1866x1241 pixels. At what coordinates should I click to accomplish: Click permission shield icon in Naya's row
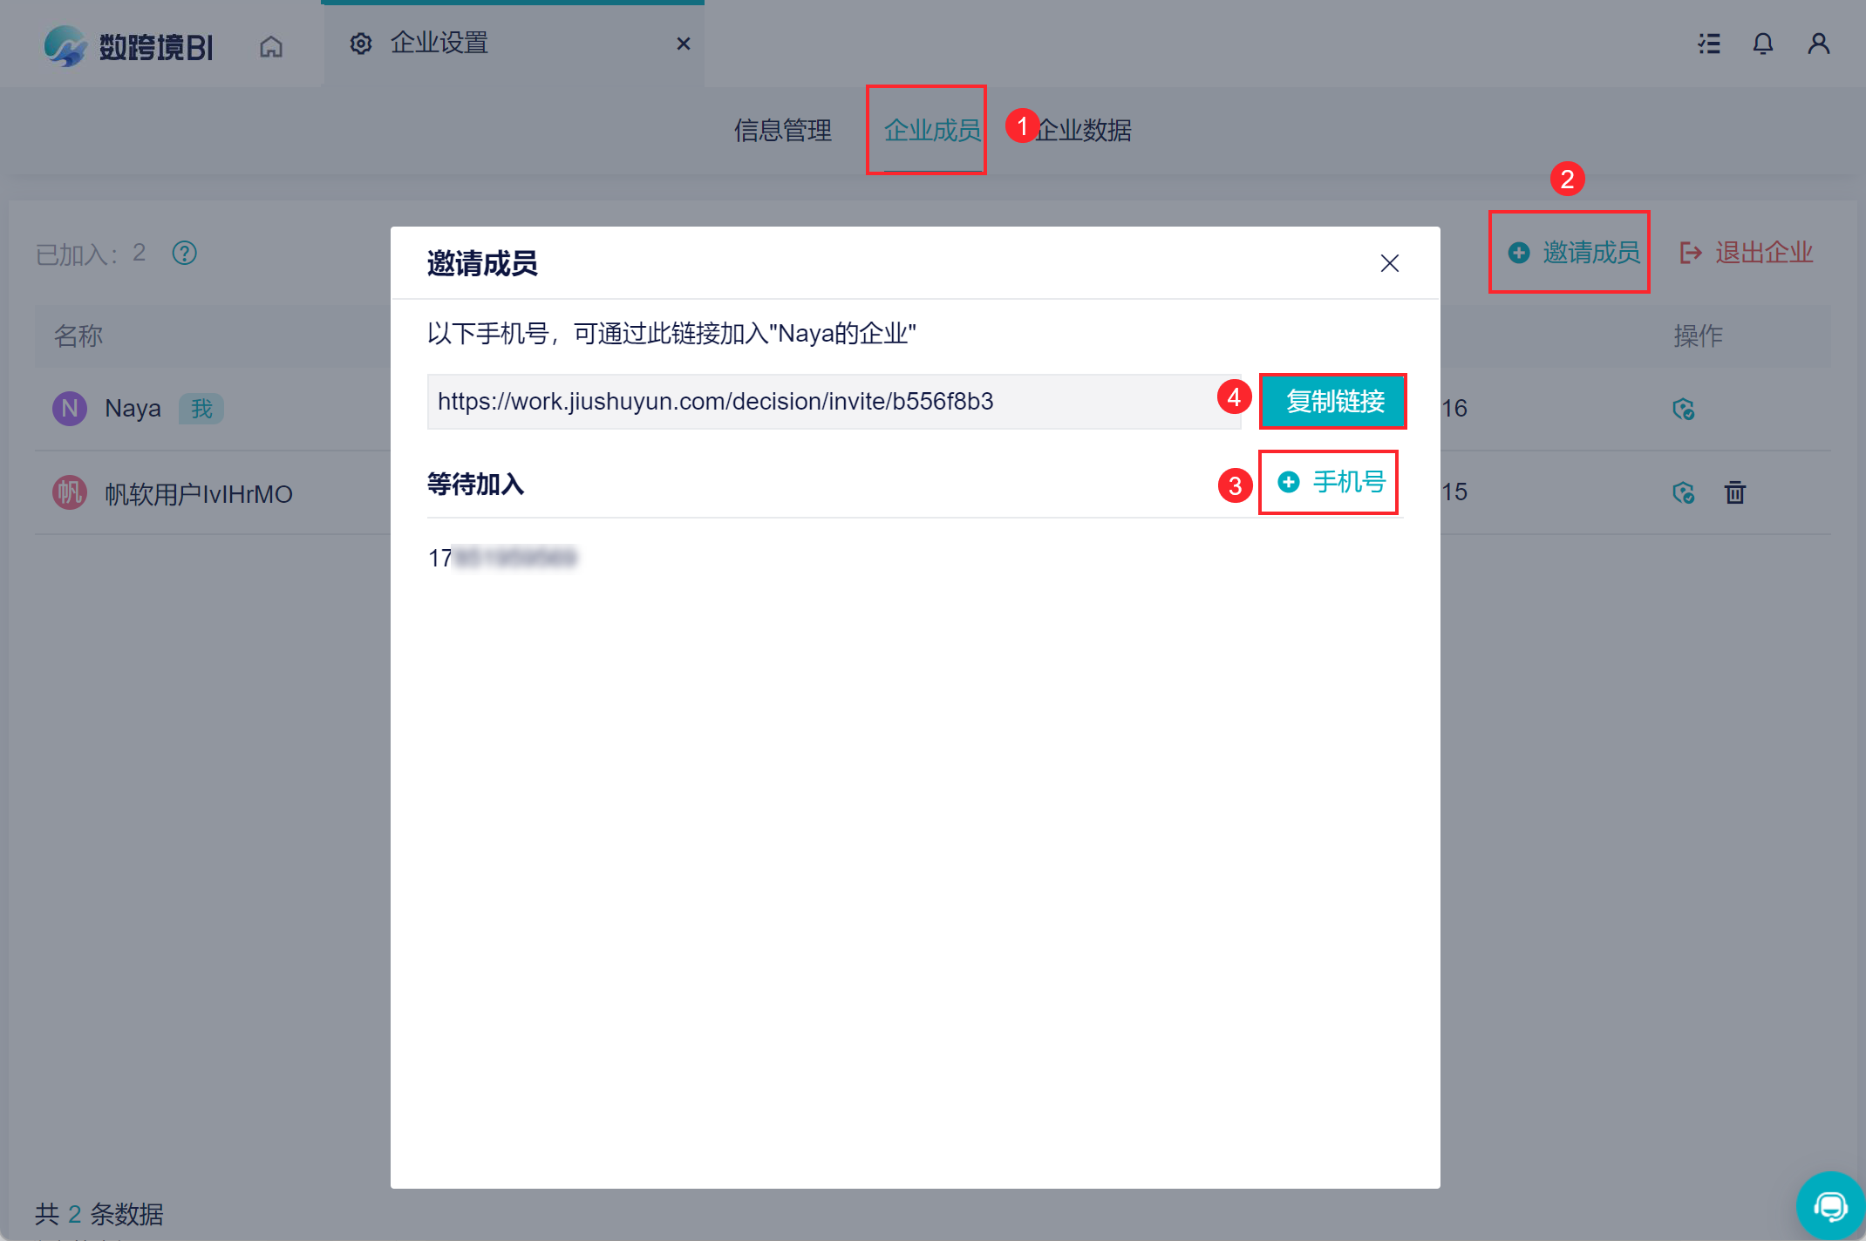point(1683,409)
